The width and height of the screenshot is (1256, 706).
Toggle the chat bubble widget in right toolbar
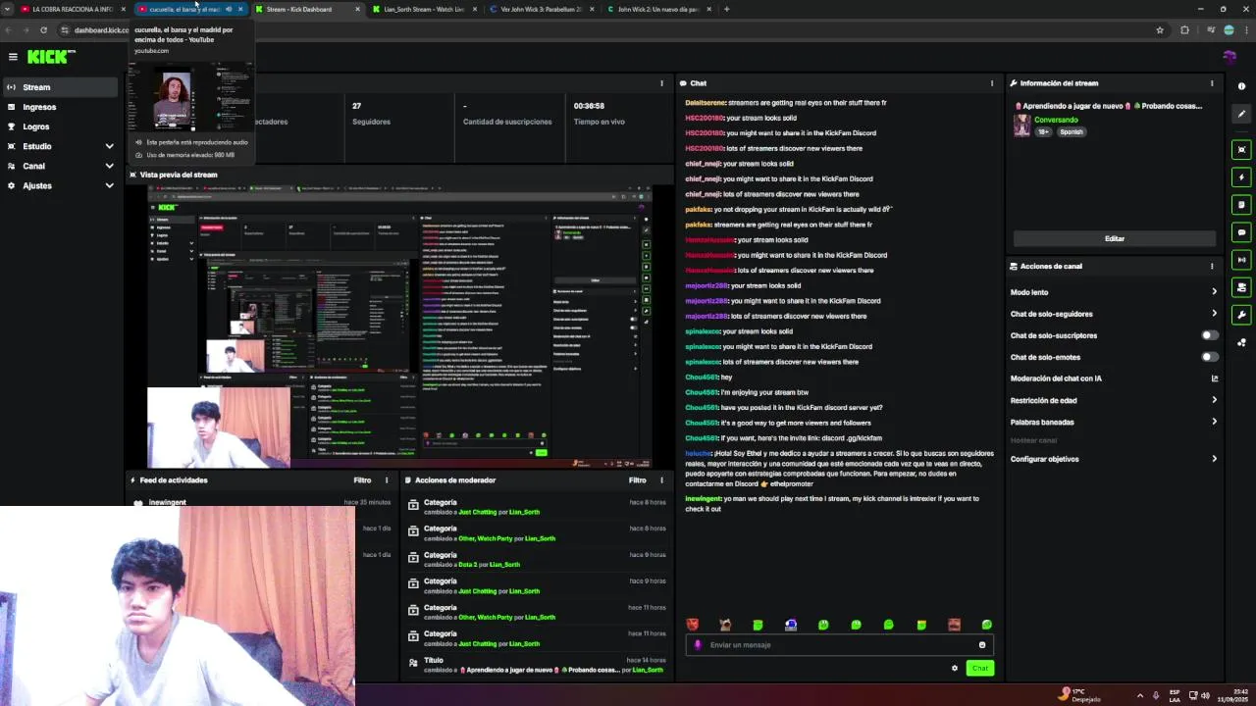point(1241,232)
